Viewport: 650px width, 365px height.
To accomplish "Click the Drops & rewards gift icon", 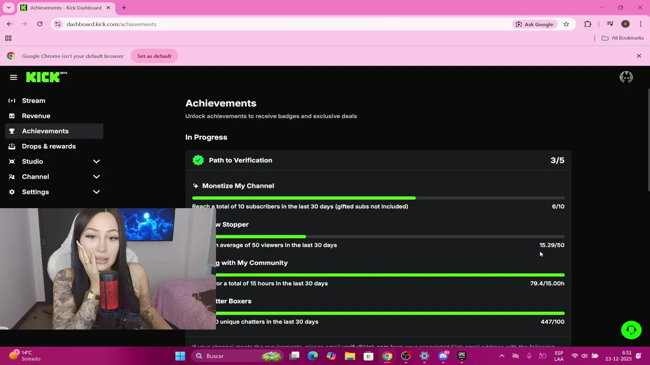I will 12,146.
